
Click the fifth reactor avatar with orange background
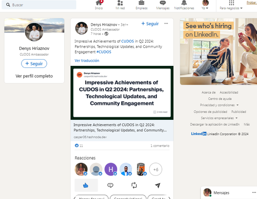(141, 169)
